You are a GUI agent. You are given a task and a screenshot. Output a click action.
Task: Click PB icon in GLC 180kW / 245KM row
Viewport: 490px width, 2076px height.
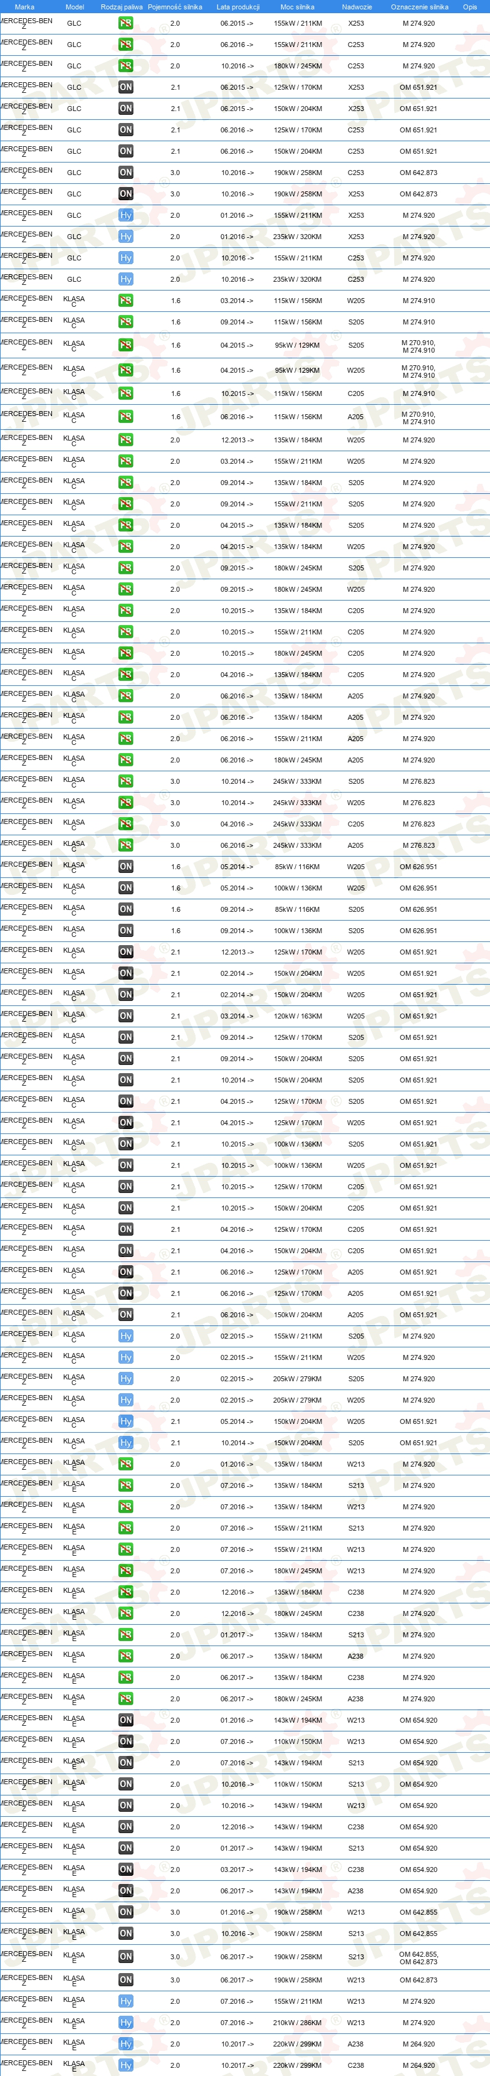click(125, 66)
